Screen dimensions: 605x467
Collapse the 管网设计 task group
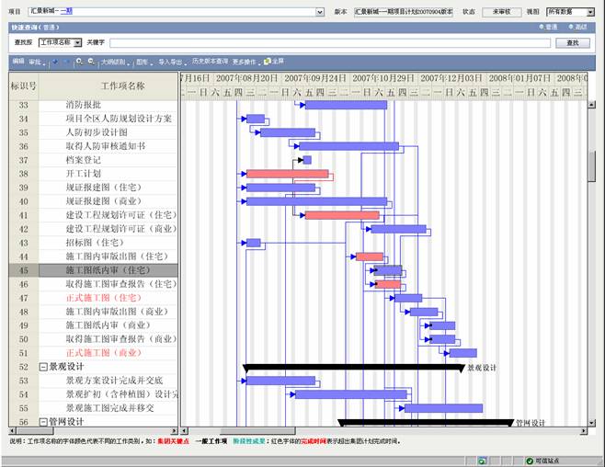pyautogui.click(x=43, y=422)
